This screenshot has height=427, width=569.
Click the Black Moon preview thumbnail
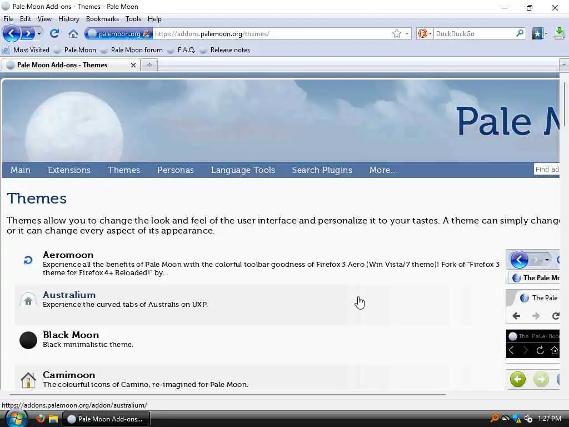(x=533, y=346)
